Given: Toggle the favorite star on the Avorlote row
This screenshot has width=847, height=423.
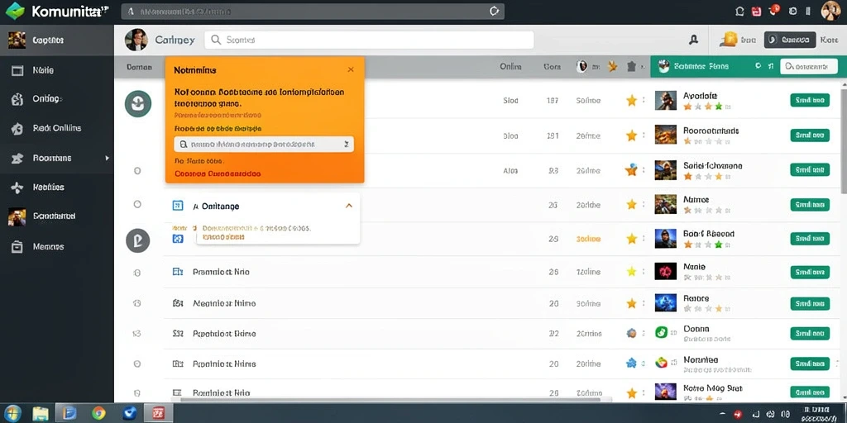Looking at the screenshot, I should [631, 100].
